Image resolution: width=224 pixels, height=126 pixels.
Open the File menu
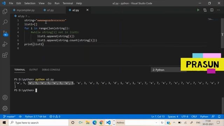[x=11, y=3]
